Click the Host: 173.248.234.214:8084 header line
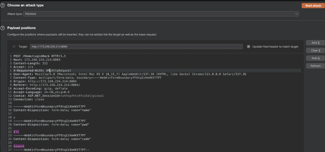Image resolution: width=325 pixels, height=152 pixels. coord(37,60)
